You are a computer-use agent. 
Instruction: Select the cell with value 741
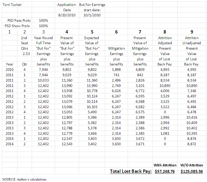coord(117,75)
